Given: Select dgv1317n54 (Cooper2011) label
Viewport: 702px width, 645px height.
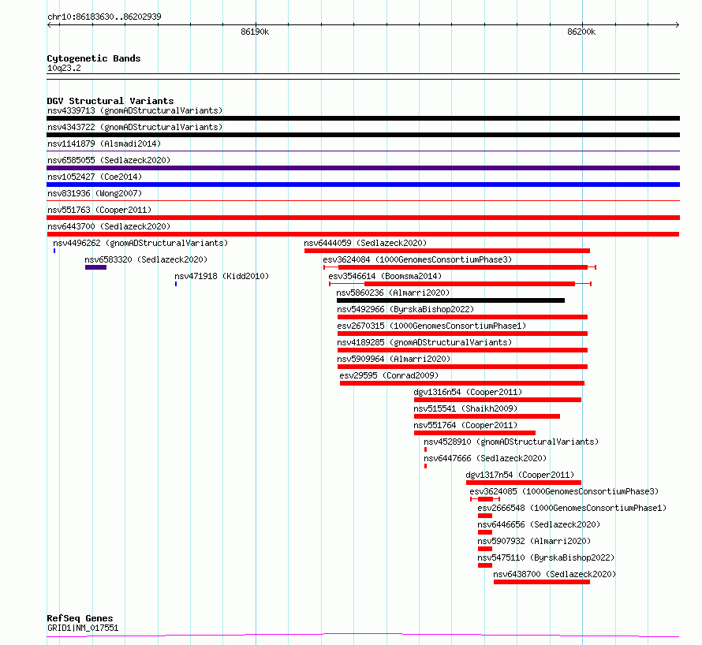Looking at the screenshot, I should click(520, 475).
